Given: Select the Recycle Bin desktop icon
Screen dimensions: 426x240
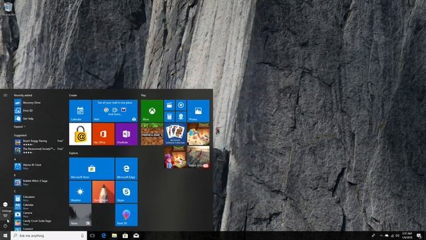Looking at the screenshot, I should pyautogui.click(x=9, y=9).
